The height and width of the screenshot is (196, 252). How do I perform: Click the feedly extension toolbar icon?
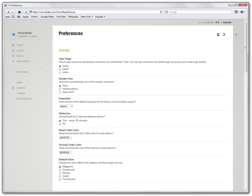19,12
